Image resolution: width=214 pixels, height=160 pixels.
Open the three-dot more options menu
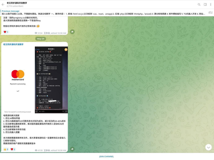click(210, 5)
